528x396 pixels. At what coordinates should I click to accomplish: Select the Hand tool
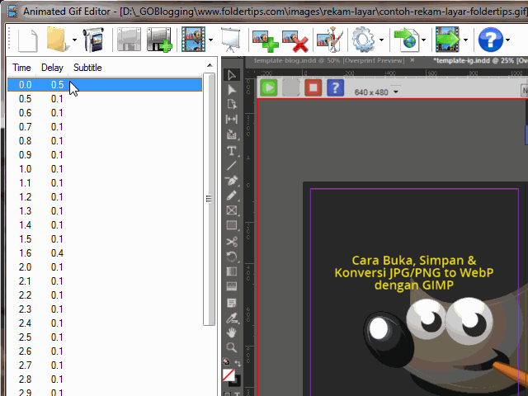point(232,332)
